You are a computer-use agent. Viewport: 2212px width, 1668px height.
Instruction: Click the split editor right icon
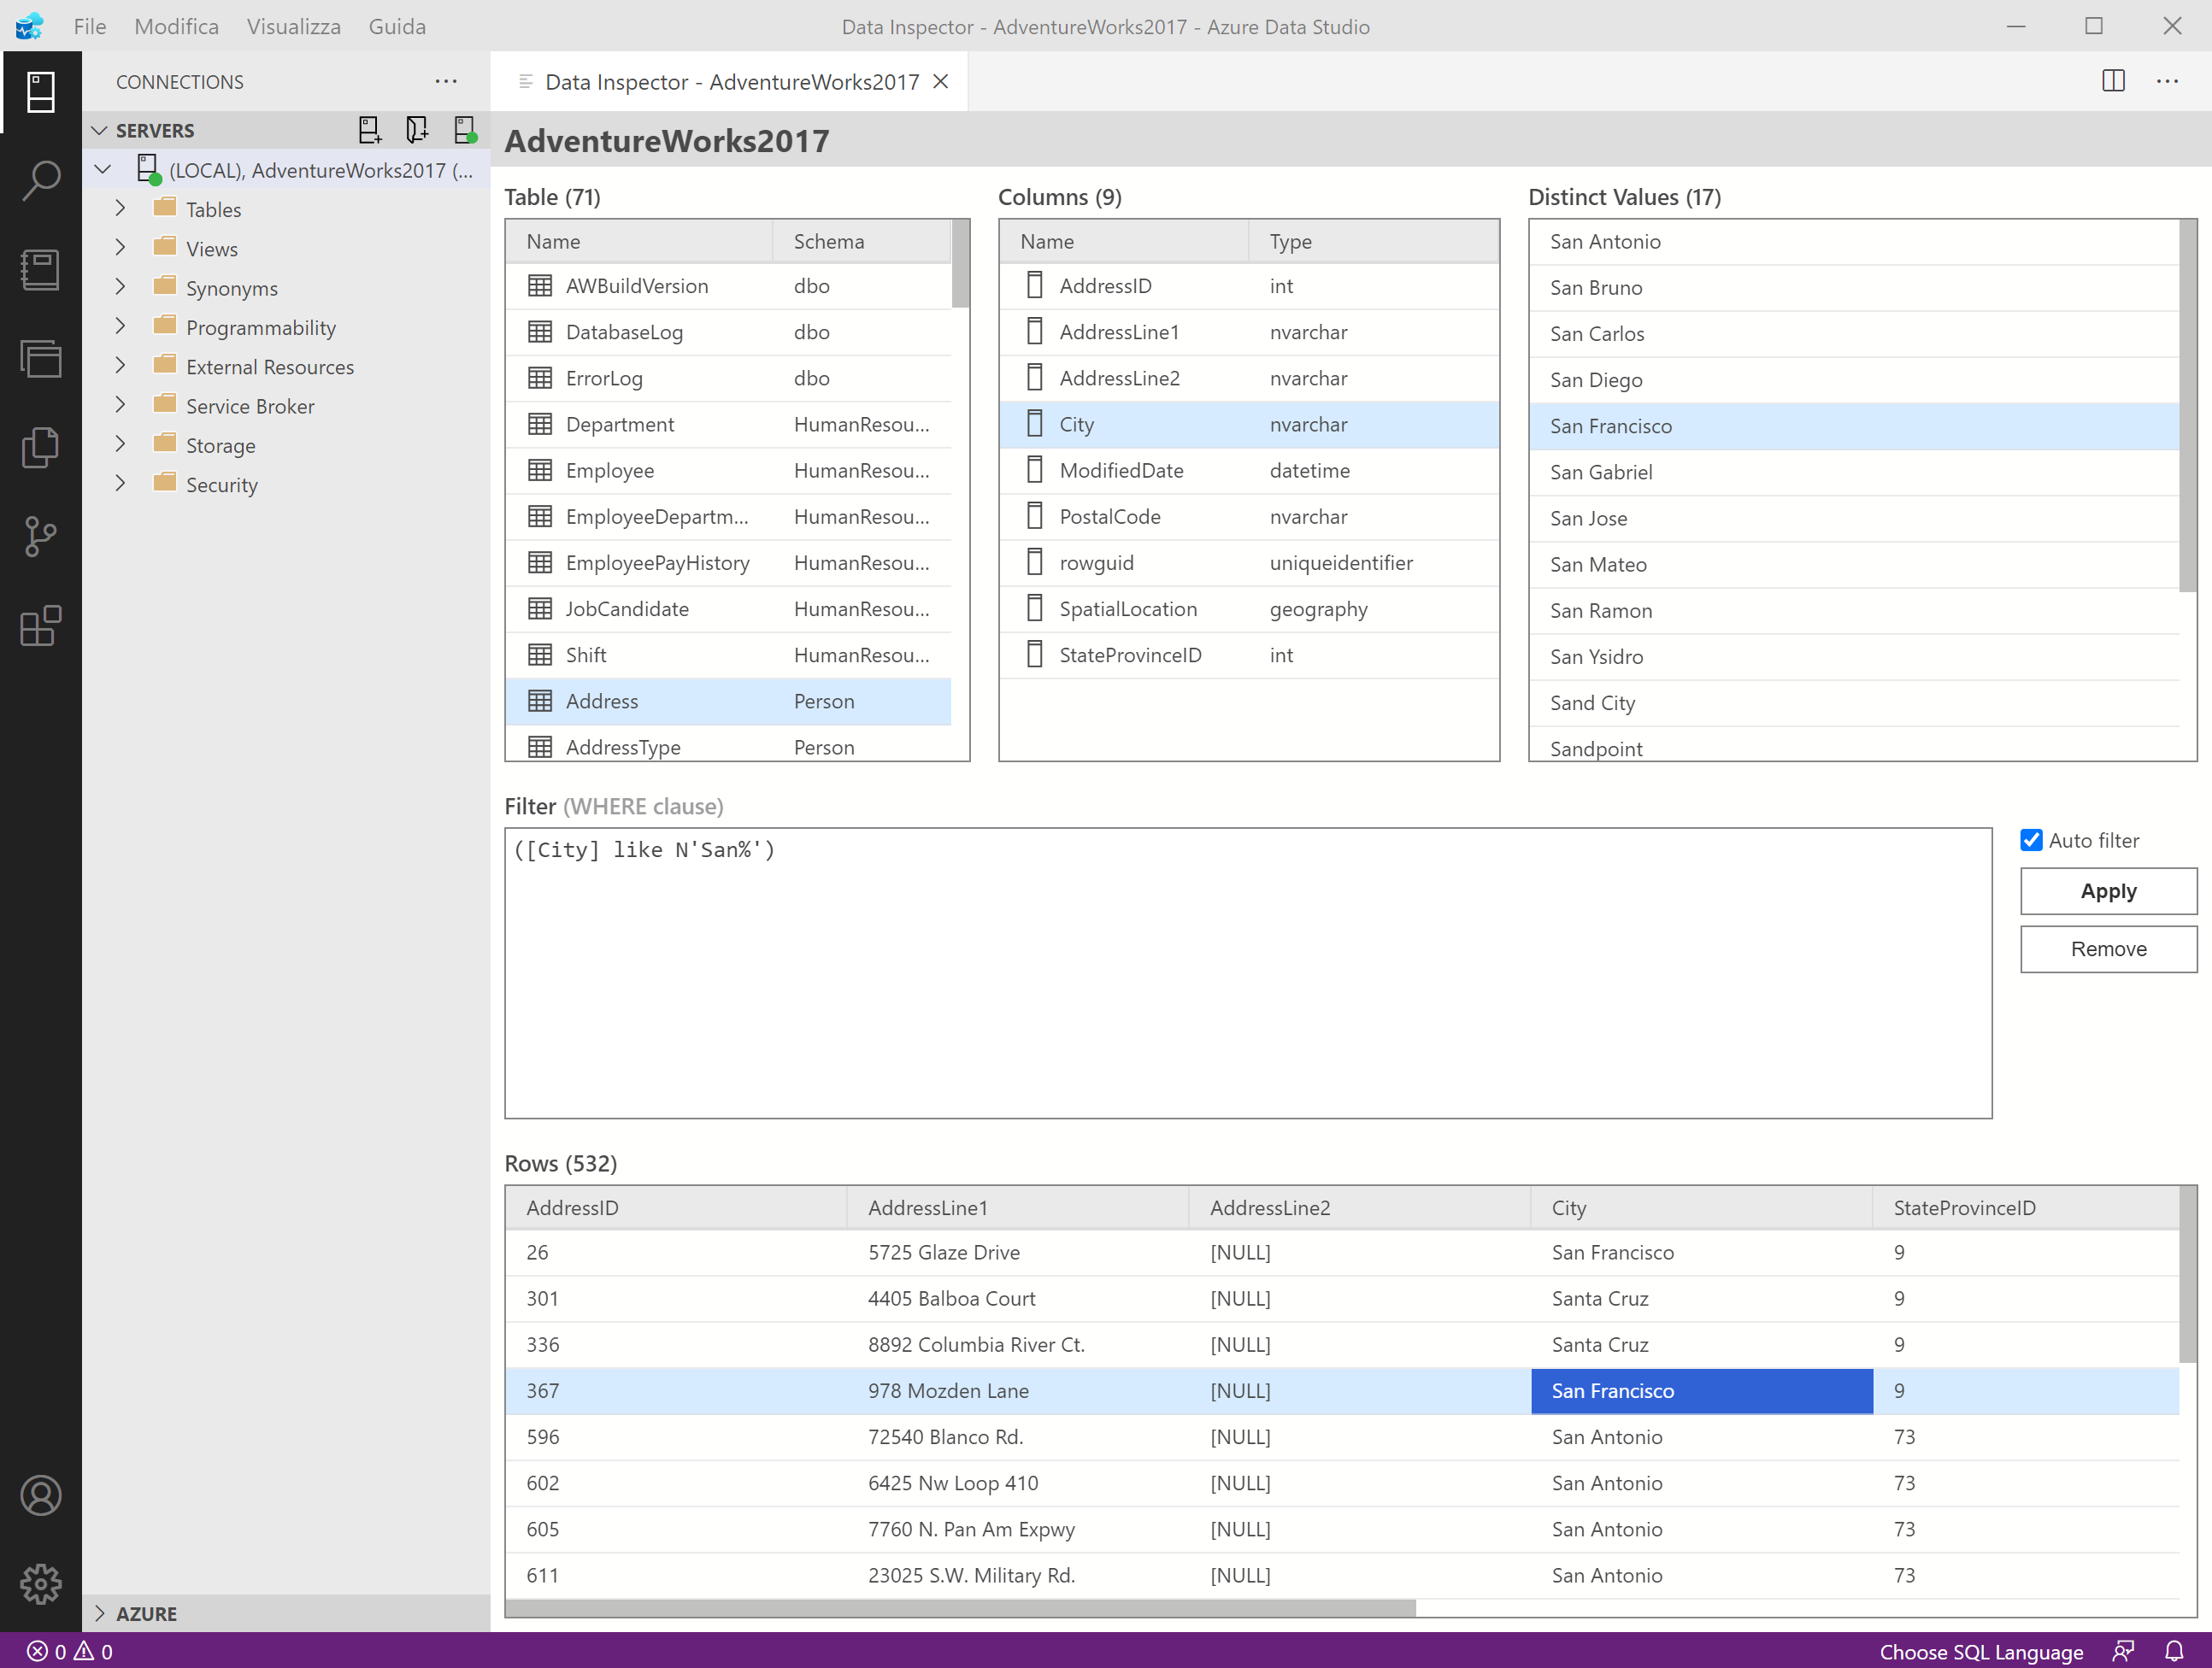[2113, 81]
